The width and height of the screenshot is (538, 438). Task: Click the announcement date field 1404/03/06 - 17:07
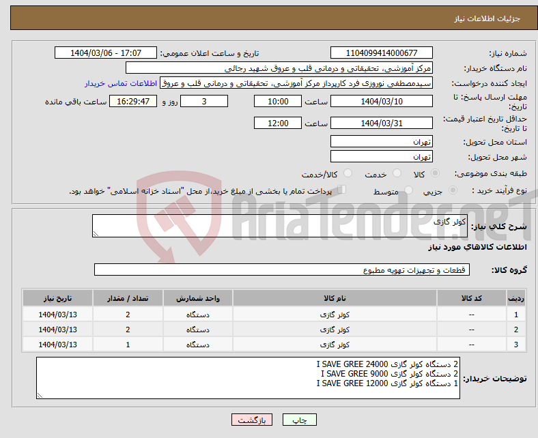pyautogui.click(x=106, y=53)
